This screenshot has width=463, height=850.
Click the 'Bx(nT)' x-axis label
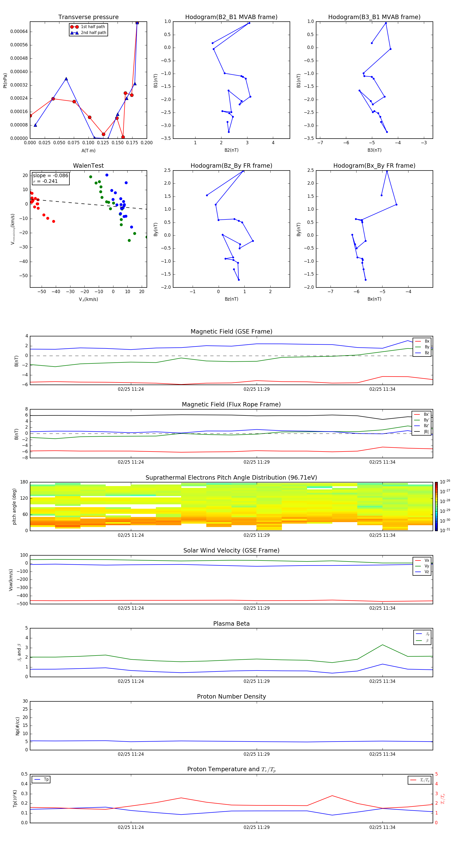click(374, 299)
